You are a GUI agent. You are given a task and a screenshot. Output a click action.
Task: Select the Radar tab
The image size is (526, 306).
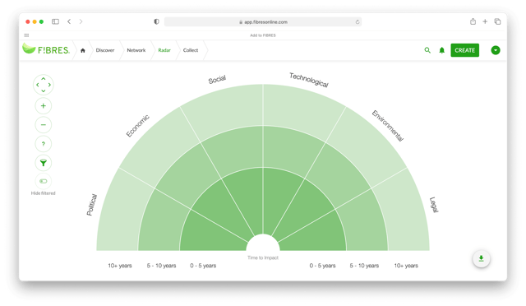[x=164, y=50]
